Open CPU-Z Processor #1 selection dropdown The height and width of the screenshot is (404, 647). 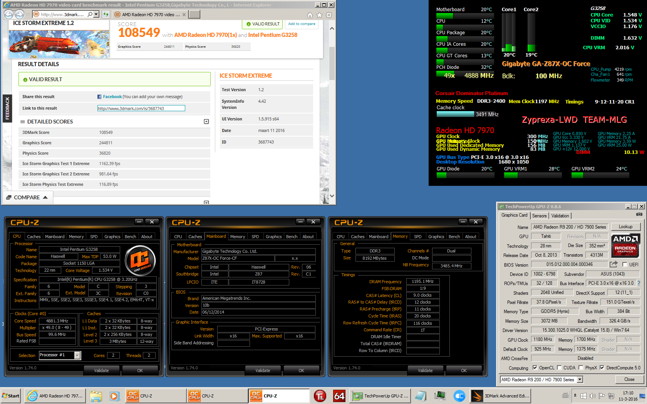click(x=77, y=355)
